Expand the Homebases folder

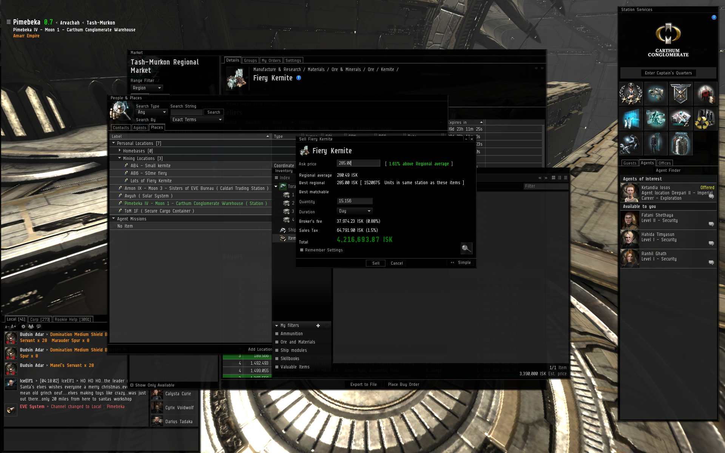120,151
